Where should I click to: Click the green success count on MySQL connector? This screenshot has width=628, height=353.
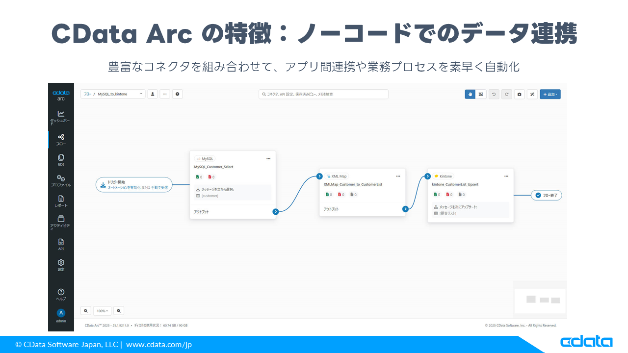click(199, 177)
